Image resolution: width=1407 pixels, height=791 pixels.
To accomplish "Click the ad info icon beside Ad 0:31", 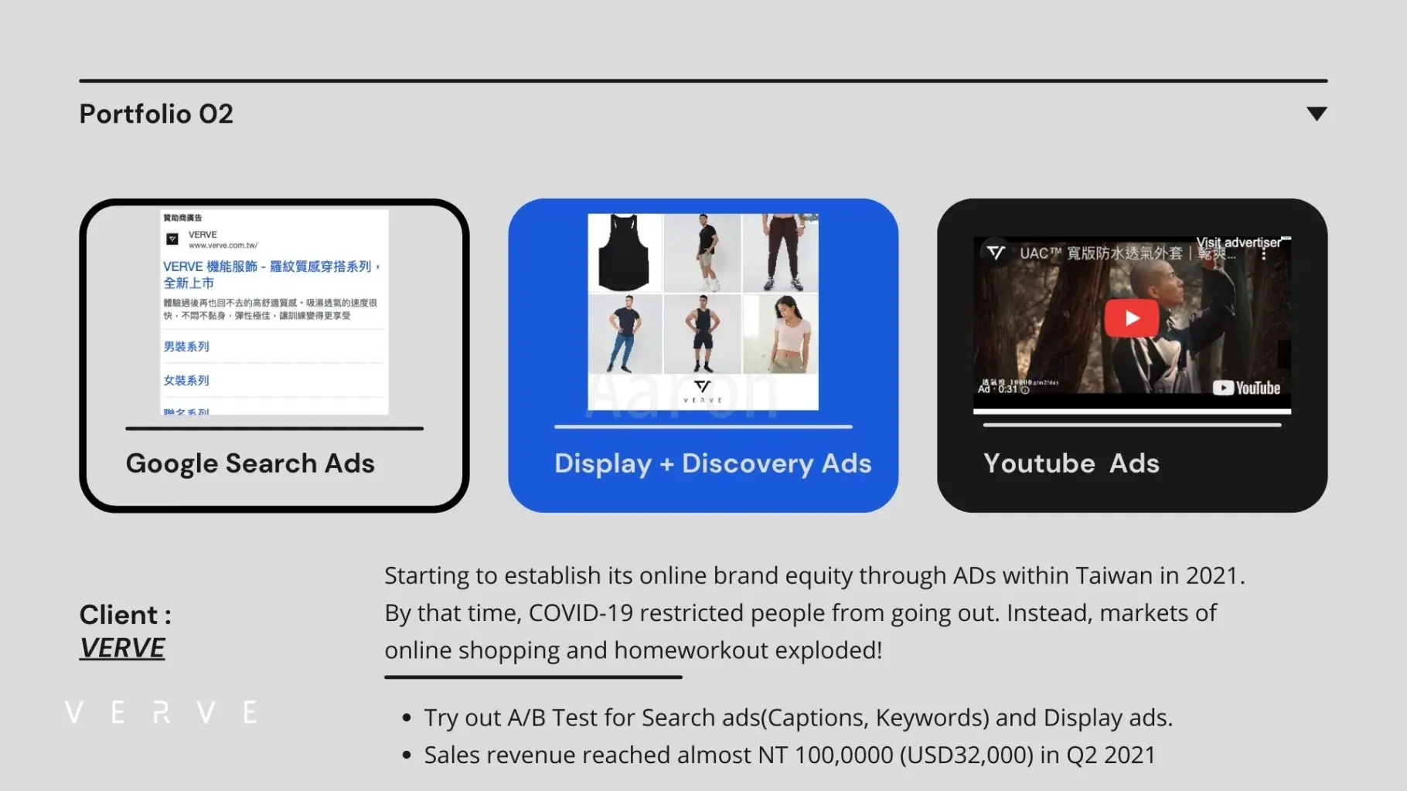I will coord(1025,390).
